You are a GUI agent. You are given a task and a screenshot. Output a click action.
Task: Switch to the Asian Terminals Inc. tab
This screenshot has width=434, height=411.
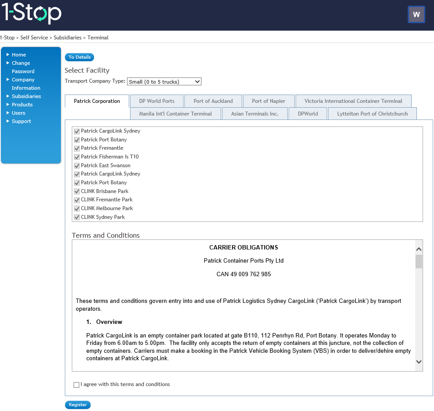tap(254, 114)
